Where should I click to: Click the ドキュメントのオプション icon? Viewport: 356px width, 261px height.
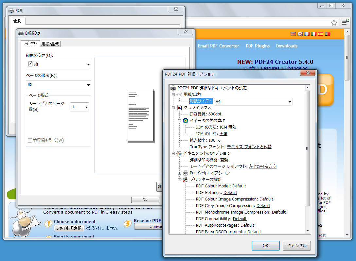coord(179,153)
